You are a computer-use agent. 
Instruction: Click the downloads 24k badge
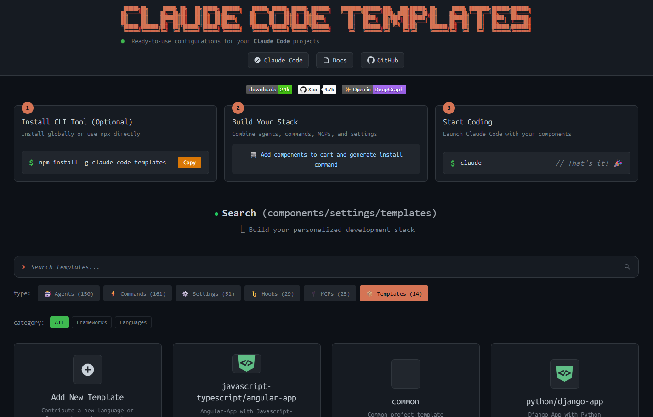[269, 90]
